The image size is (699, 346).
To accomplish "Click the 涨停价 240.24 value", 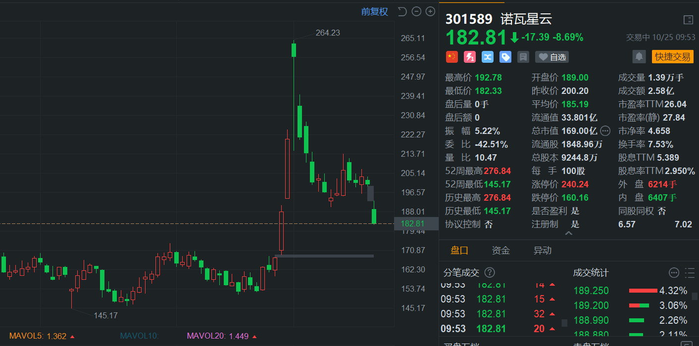I will point(575,184).
